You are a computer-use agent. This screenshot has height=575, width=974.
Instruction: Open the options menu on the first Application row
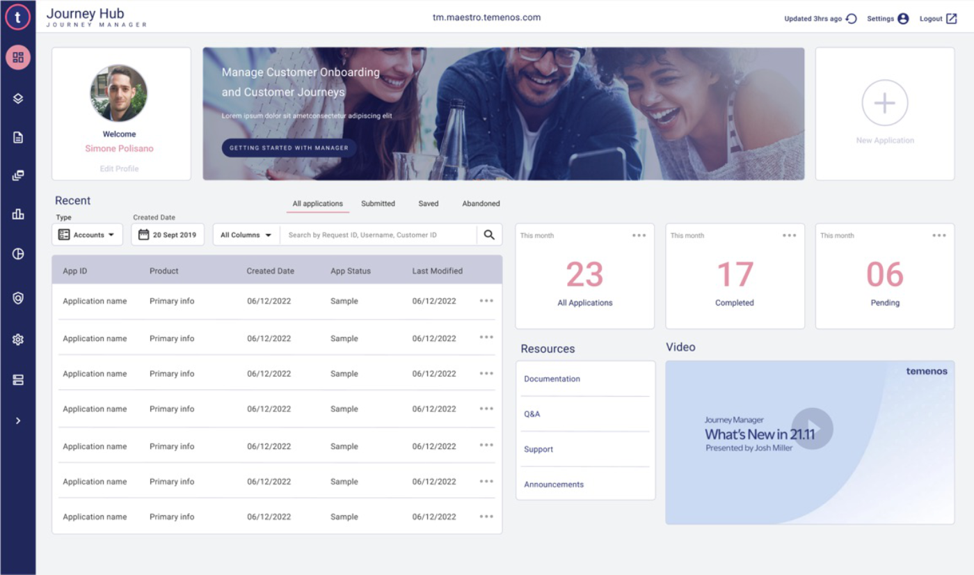pyautogui.click(x=486, y=301)
